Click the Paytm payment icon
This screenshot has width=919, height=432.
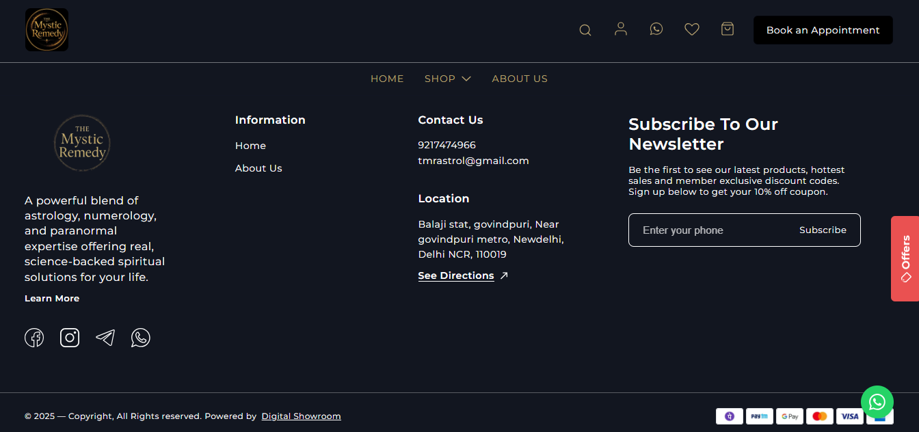coord(760,416)
